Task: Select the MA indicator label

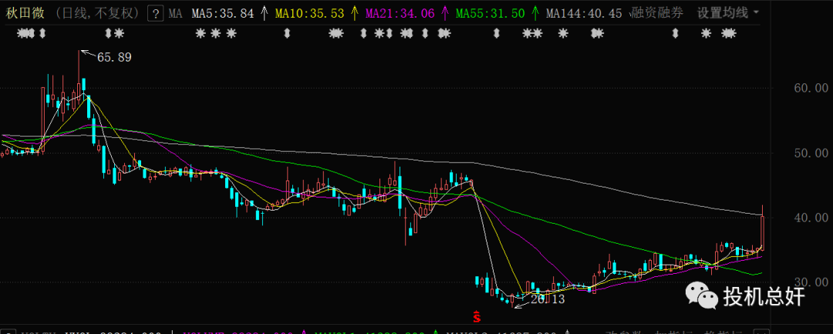Action: [176, 13]
